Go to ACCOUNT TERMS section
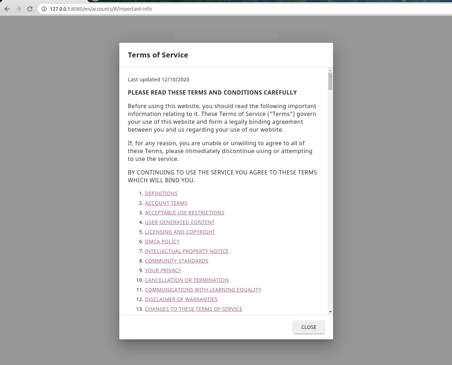 (166, 203)
